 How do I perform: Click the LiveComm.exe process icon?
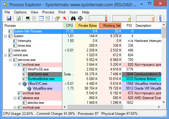[x=24, y=74]
